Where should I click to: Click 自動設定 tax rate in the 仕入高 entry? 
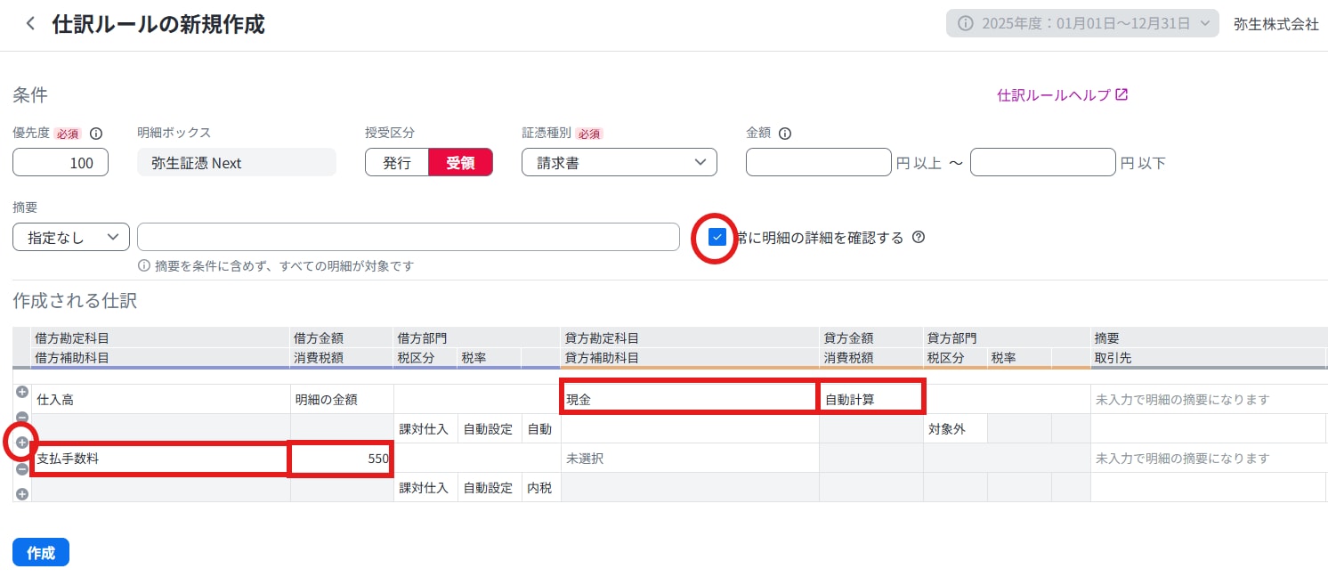490,429
